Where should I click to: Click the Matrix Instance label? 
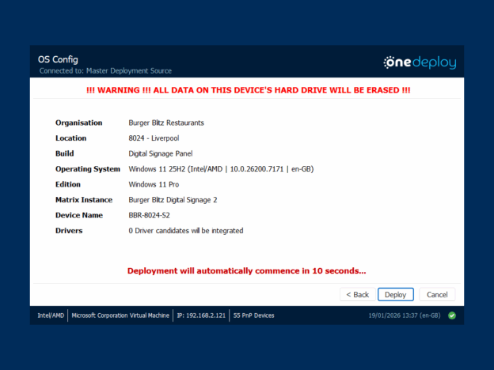pyautogui.click(x=84, y=200)
